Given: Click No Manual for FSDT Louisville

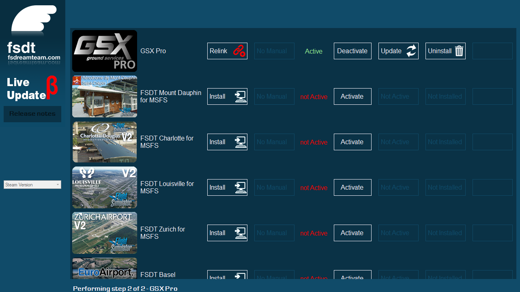Looking at the screenshot, I should [x=274, y=188].
